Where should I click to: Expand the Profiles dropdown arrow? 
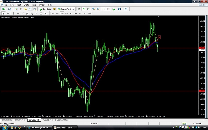(12, 9)
